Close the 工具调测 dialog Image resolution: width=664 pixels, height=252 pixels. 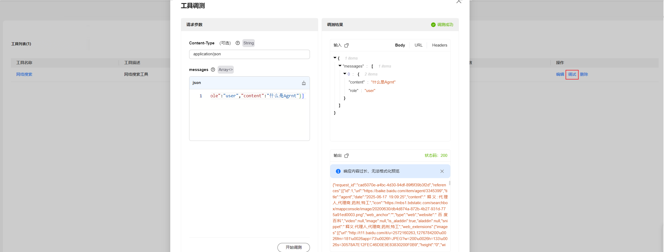[459, 2]
